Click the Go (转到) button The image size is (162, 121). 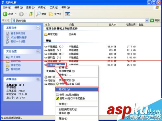tap(155, 20)
